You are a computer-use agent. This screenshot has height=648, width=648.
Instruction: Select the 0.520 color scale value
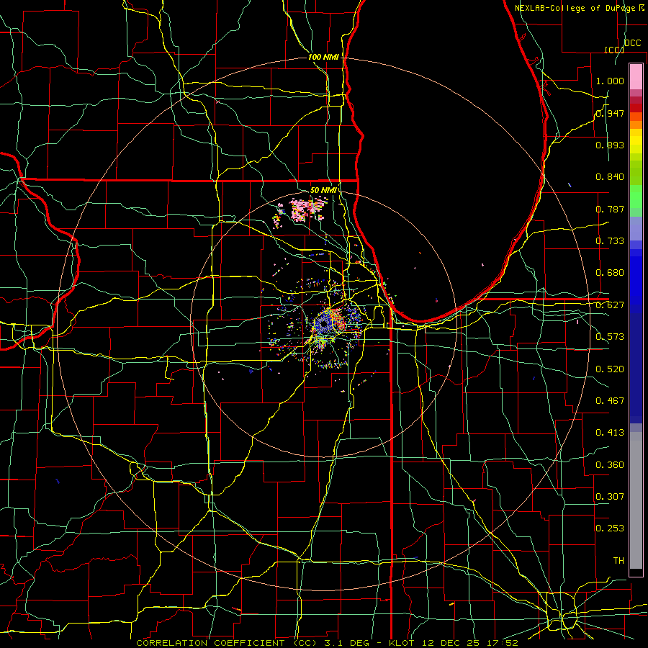click(x=610, y=369)
